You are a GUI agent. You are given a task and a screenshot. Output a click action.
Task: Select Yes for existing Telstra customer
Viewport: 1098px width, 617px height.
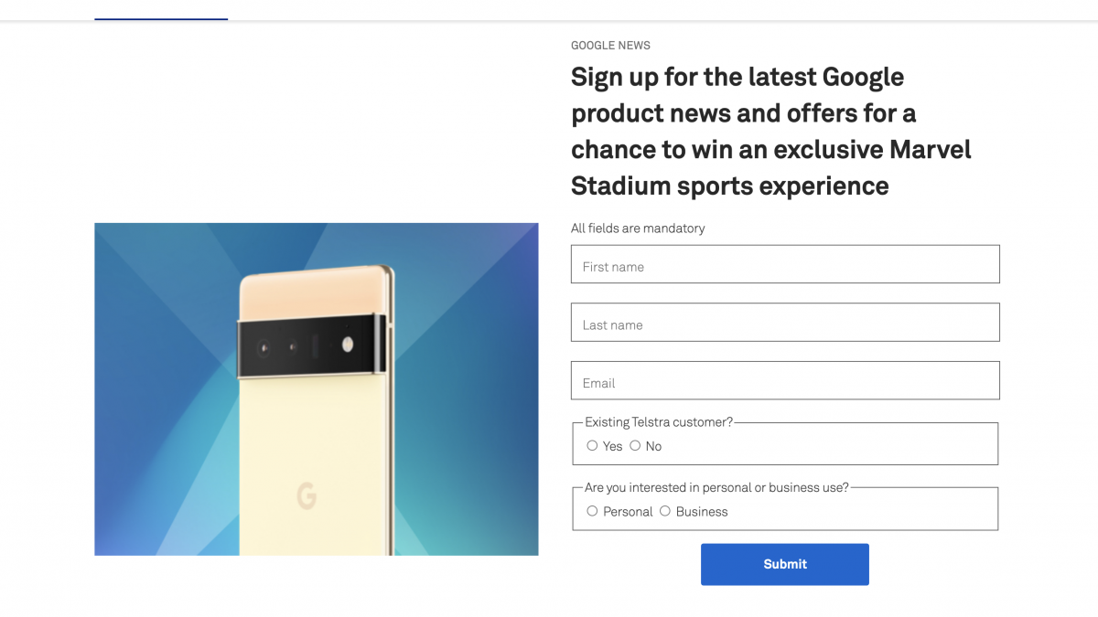click(x=592, y=446)
